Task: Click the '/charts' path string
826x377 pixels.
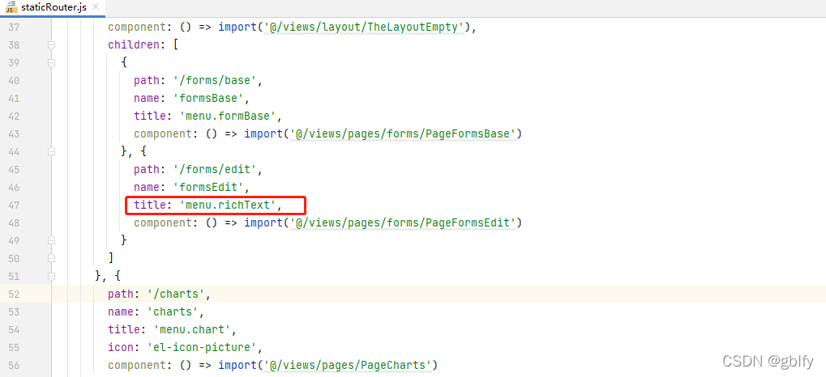Action: pyautogui.click(x=175, y=294)
